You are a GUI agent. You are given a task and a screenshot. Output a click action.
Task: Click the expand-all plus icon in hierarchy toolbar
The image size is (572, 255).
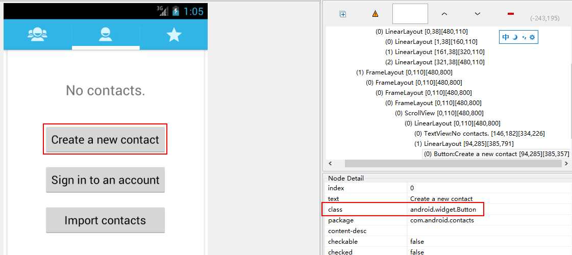[x=342, y=14]
